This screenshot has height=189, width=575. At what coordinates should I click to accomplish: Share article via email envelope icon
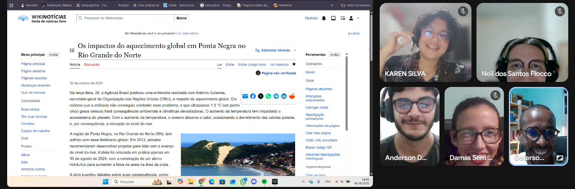[245, 96]
